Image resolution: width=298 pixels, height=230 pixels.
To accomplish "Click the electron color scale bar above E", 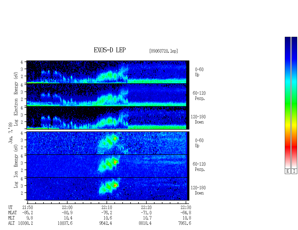I will (x=287, y=103).
